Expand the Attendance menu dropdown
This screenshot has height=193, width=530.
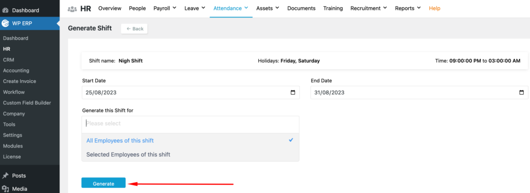[x=246, y=8]
